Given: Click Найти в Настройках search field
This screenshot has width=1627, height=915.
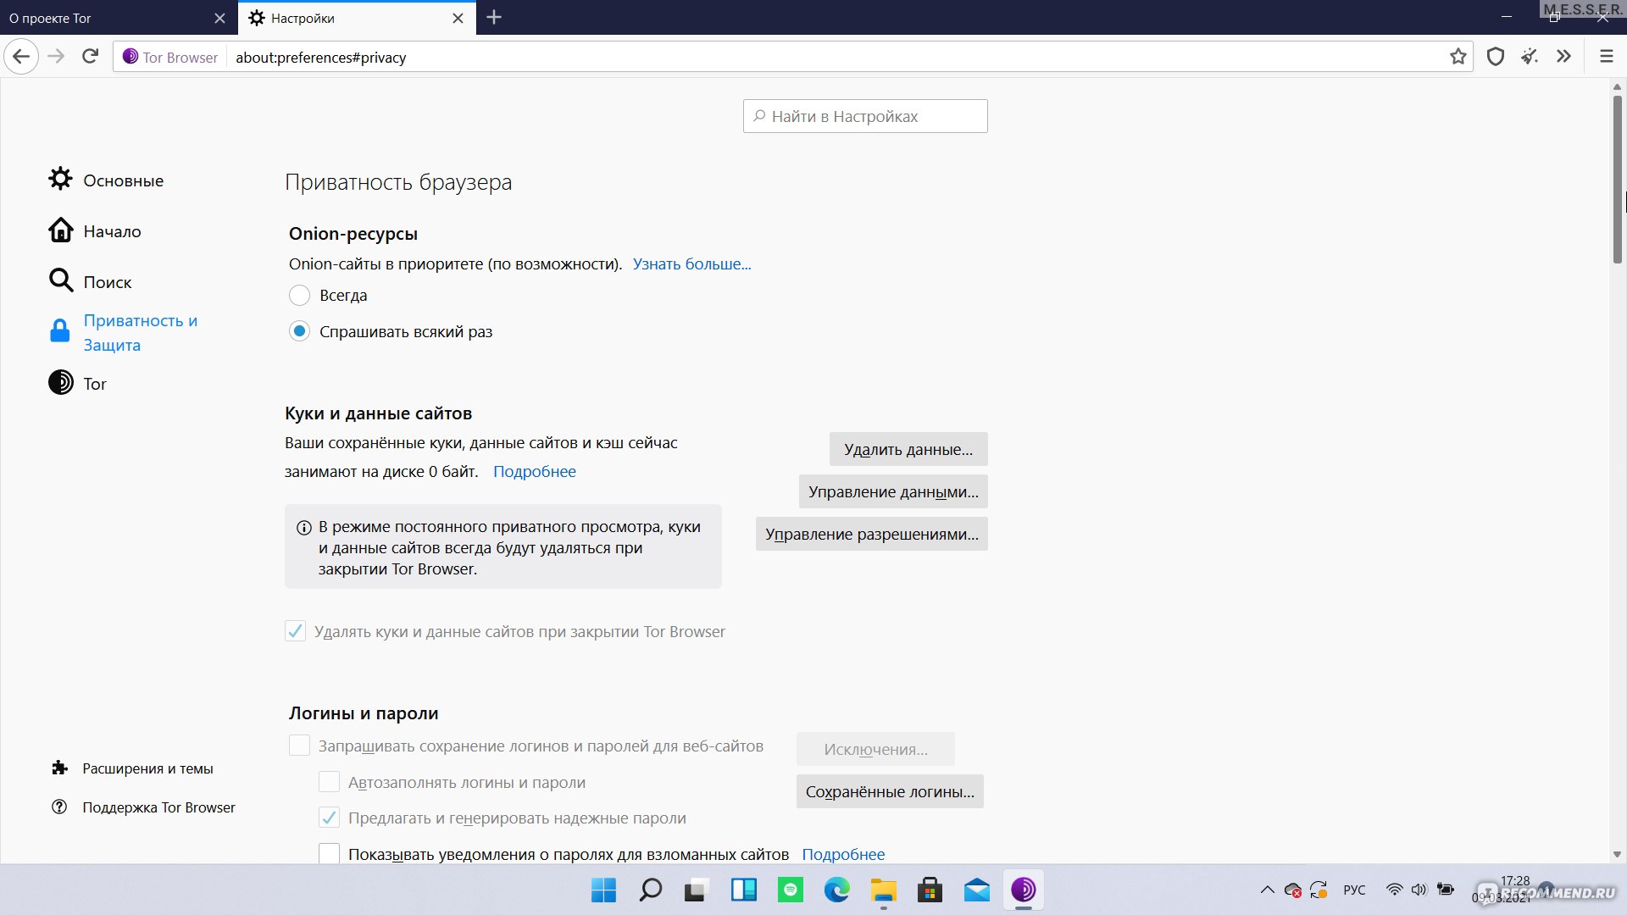Looking at the screenshot, I should click(865, 115).
